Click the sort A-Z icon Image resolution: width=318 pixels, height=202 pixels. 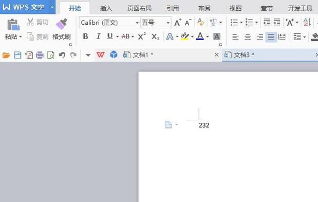click(x=307, y=22)
